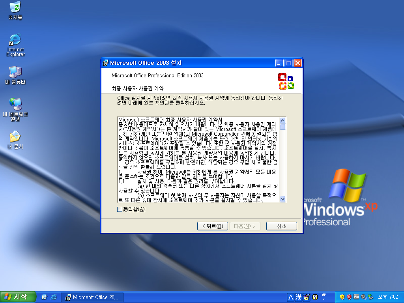The height and width of the screenshot is (303, 404).
Task: Click the language bar restore icon
Action: pos(324,295)
